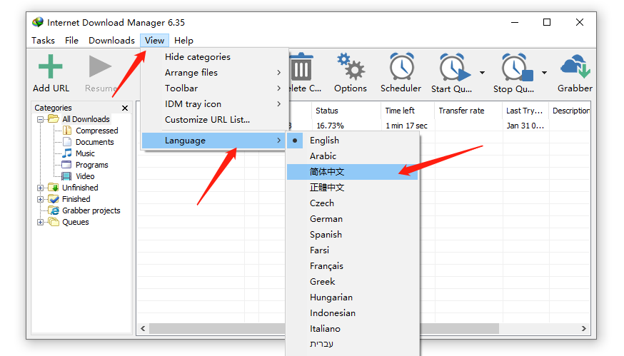Select the Documents category page icon
The width and height of the screenshot is (624, 356).
[67, 142]
